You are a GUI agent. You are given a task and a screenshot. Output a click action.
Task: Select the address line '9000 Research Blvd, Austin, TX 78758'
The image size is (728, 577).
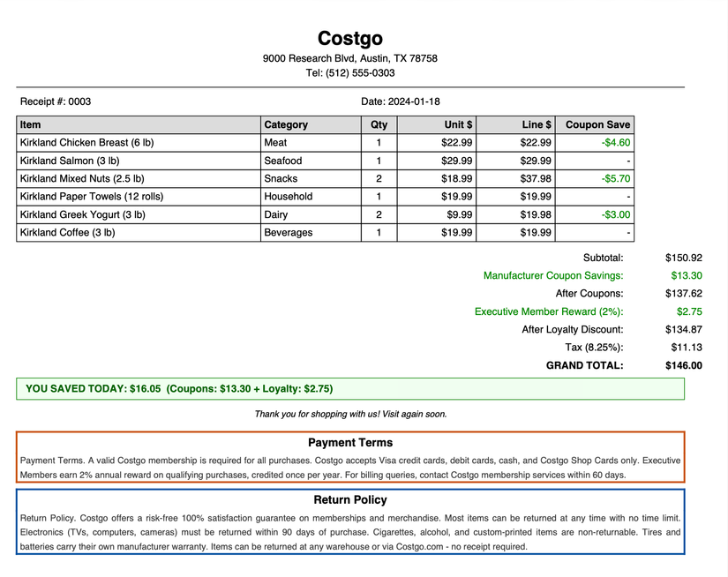(350, 58)
